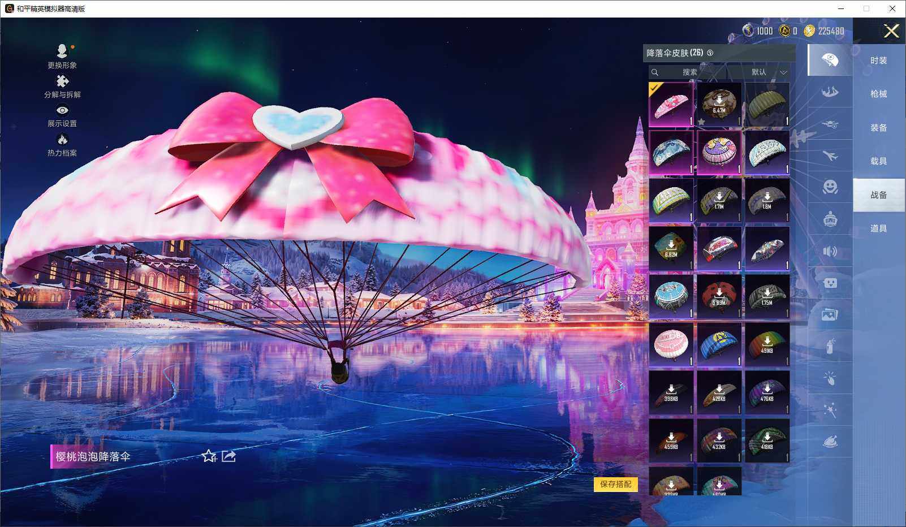Select the drone category icon
The width and height of the screenshot is (906, 527).
(x=830, y=124)
